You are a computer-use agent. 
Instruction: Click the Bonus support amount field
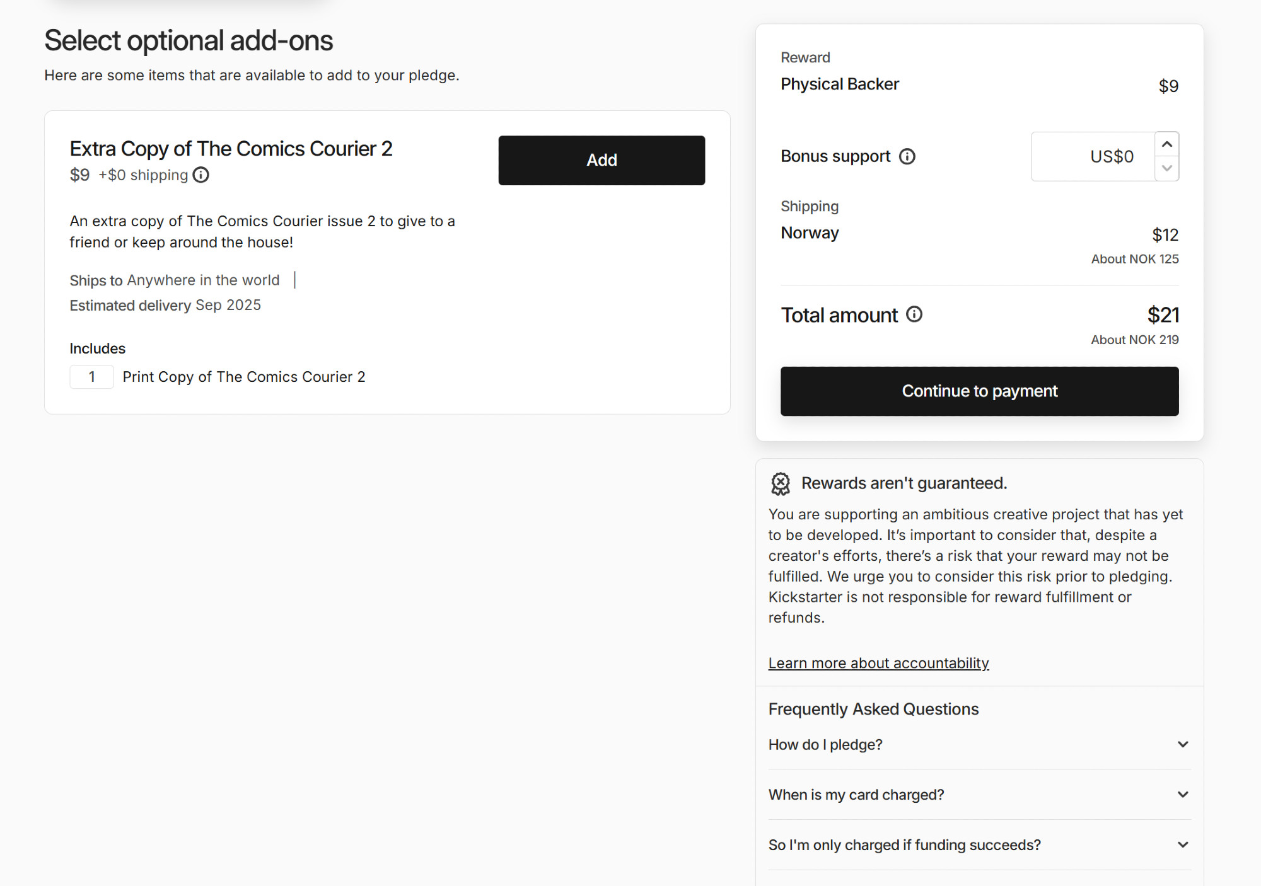[x=1094, y=156]
